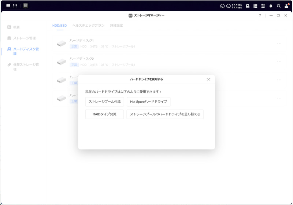
Task: Click the desktop icon in the top bar
Action: pos(8,5)
